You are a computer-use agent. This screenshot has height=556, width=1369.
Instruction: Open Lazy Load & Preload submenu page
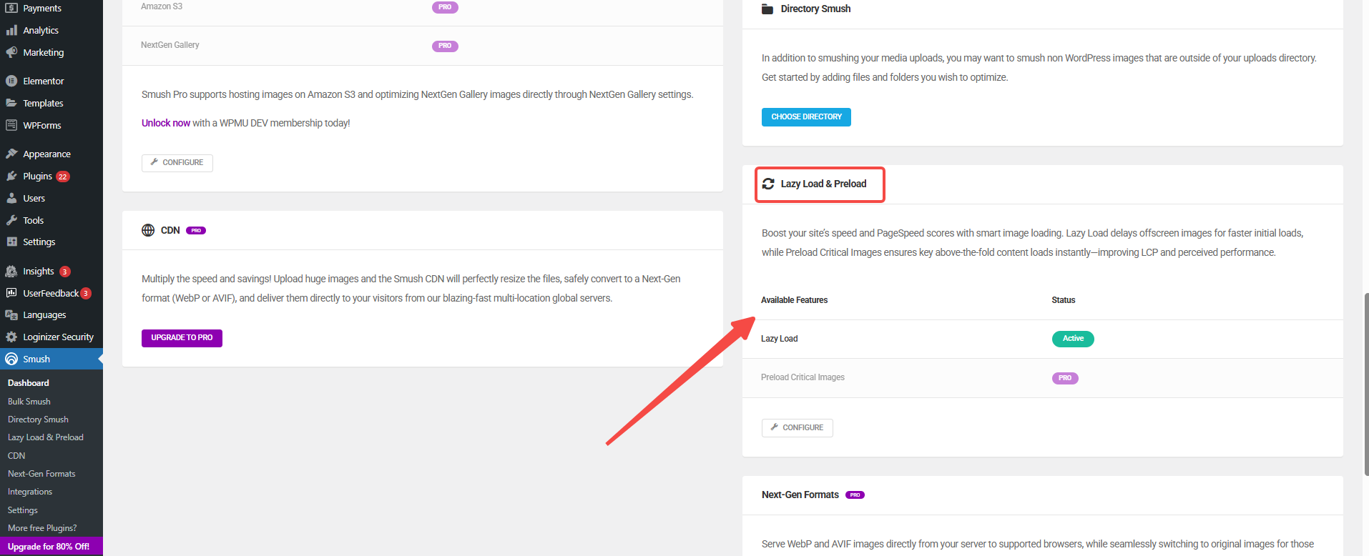pyautogui.click(x=46, y=437)
